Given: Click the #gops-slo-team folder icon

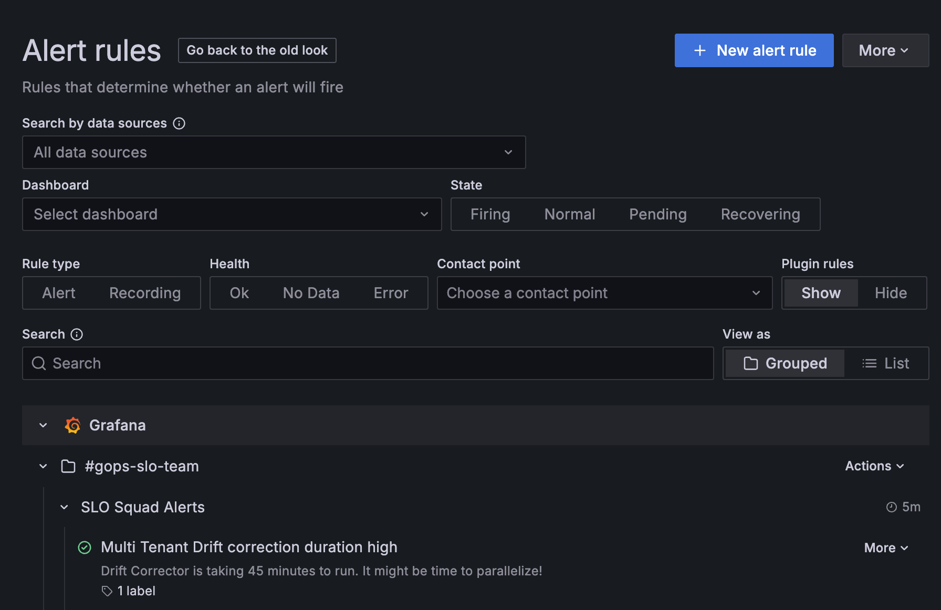Looking at the screenshot, I should (68, 466).
